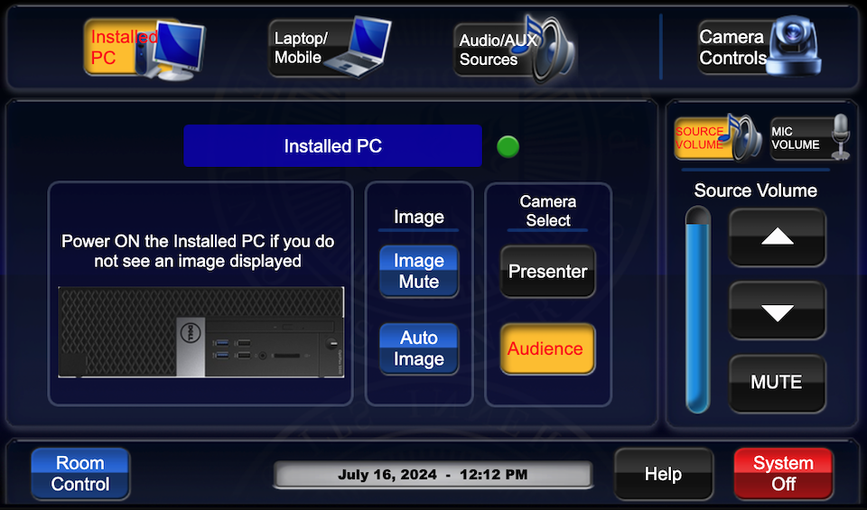
Task: Toggle Image Mute
Action: click(419, 272)
